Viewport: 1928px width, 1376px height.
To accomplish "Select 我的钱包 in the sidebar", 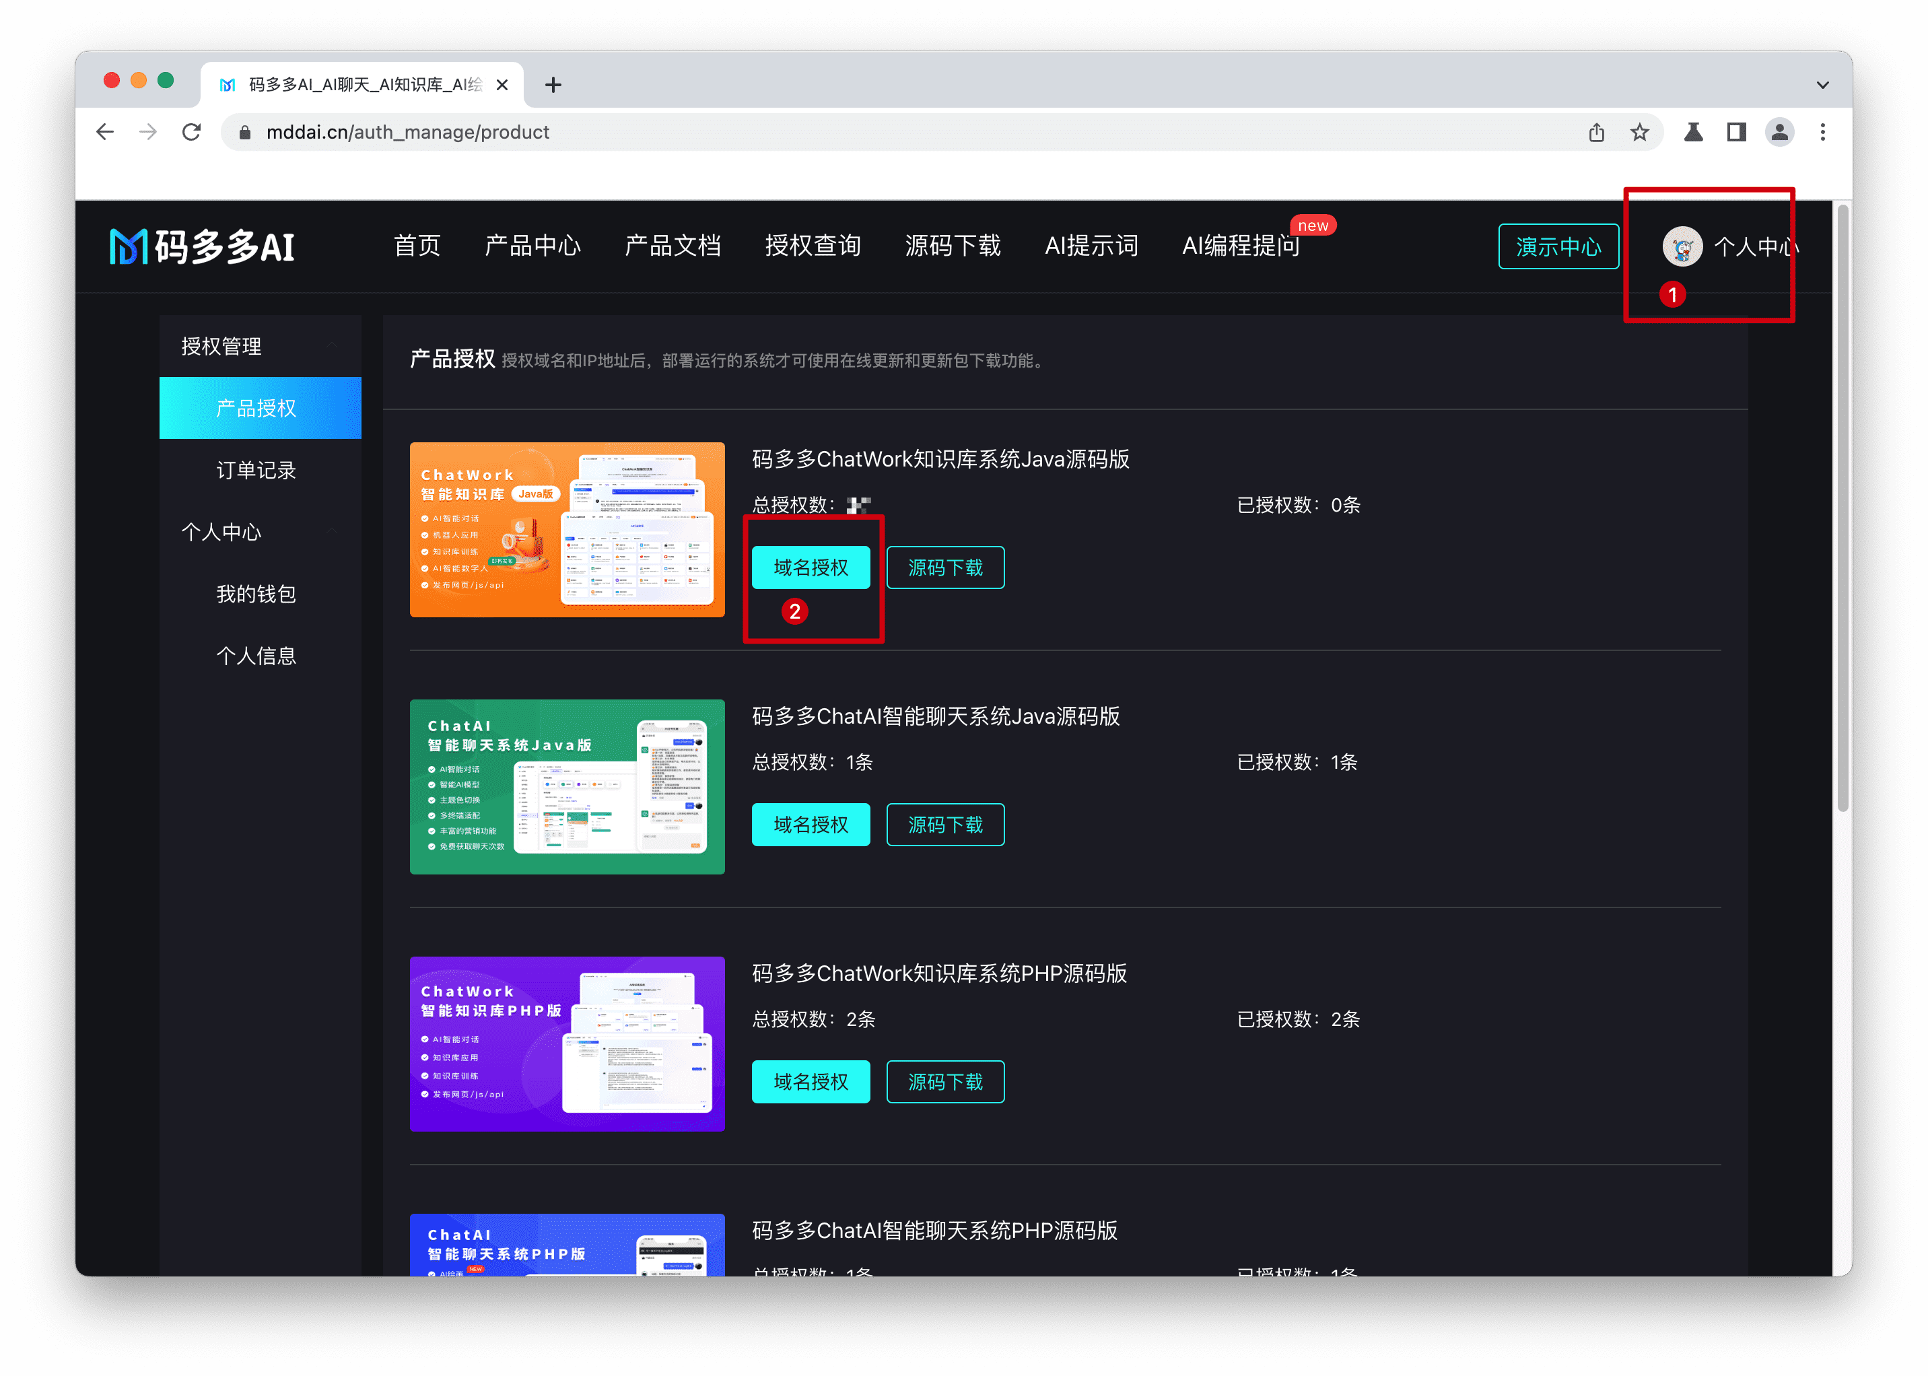I will [260, 594].
